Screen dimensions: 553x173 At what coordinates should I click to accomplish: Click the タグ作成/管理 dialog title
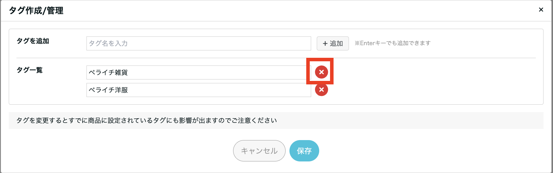(36, 11)
